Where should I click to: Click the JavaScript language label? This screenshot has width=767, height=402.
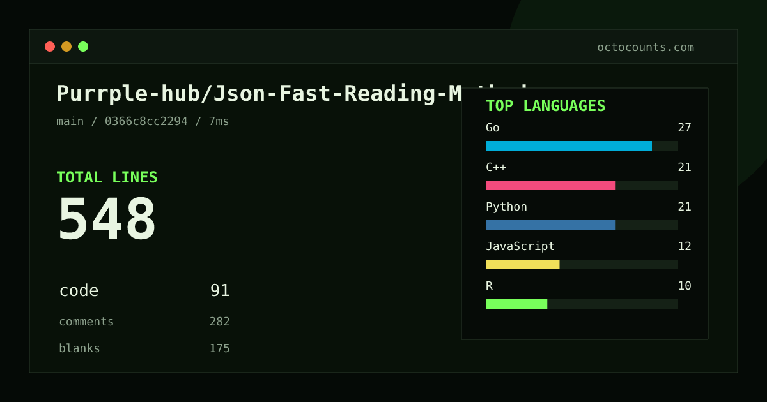pos(520,246)
